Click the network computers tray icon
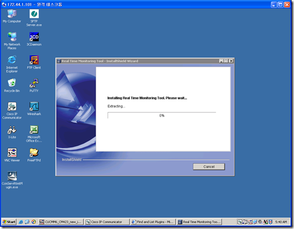Screen dimensions: 294x229 [x=255, y=222]
